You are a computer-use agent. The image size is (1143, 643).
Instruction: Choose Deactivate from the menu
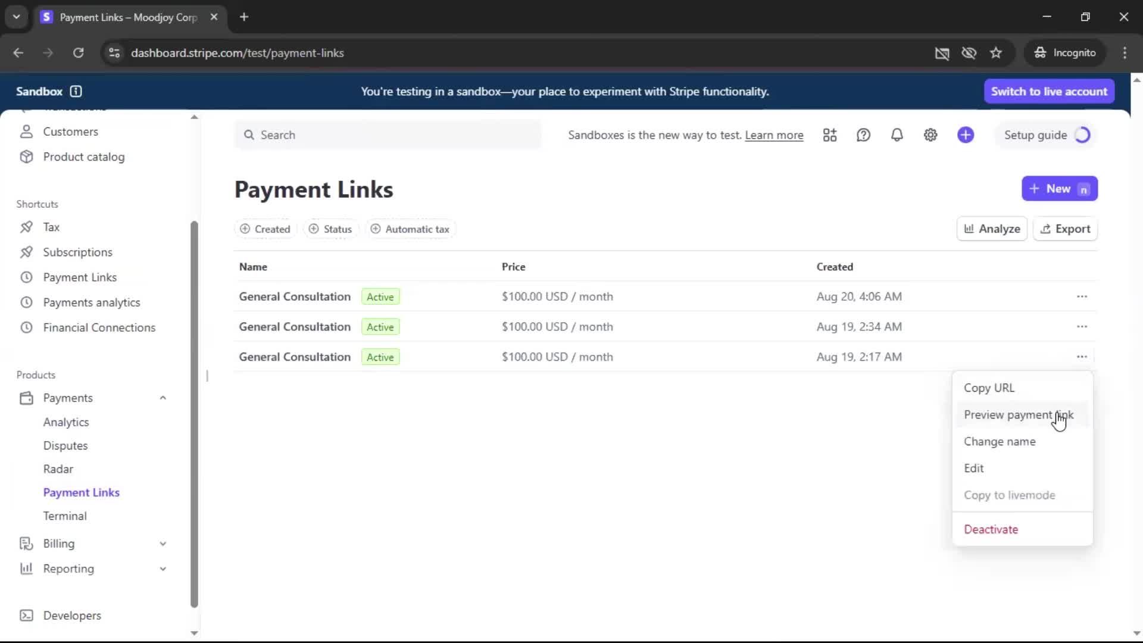click(1022, 529)
